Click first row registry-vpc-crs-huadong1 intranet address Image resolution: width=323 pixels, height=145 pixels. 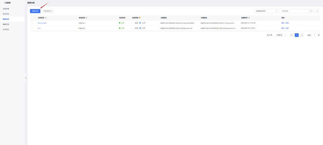pyautogui.click(x=218, y=23)
